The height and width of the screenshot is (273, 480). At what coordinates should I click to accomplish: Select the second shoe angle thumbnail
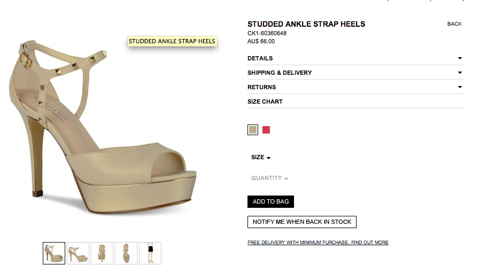(78, 253)
